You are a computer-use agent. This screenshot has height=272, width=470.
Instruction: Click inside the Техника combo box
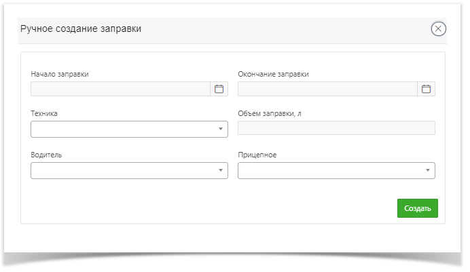coord(129,130)
